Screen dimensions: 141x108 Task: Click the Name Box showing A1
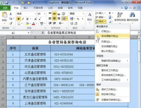(x=13, y=33)
